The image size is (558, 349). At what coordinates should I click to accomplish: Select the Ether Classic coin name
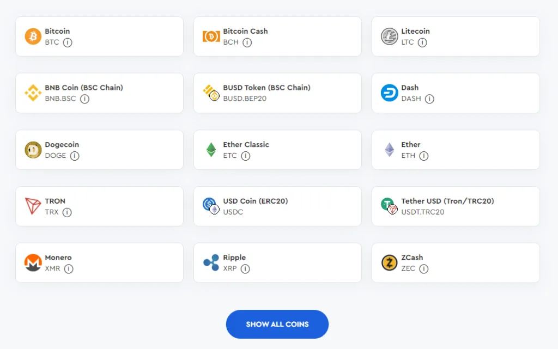[246, 145]
